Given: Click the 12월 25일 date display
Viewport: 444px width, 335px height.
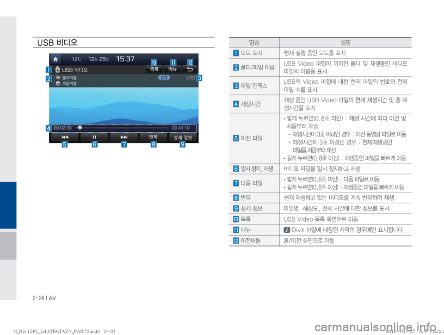Looking at the screenshot, I should click(98, 60).
